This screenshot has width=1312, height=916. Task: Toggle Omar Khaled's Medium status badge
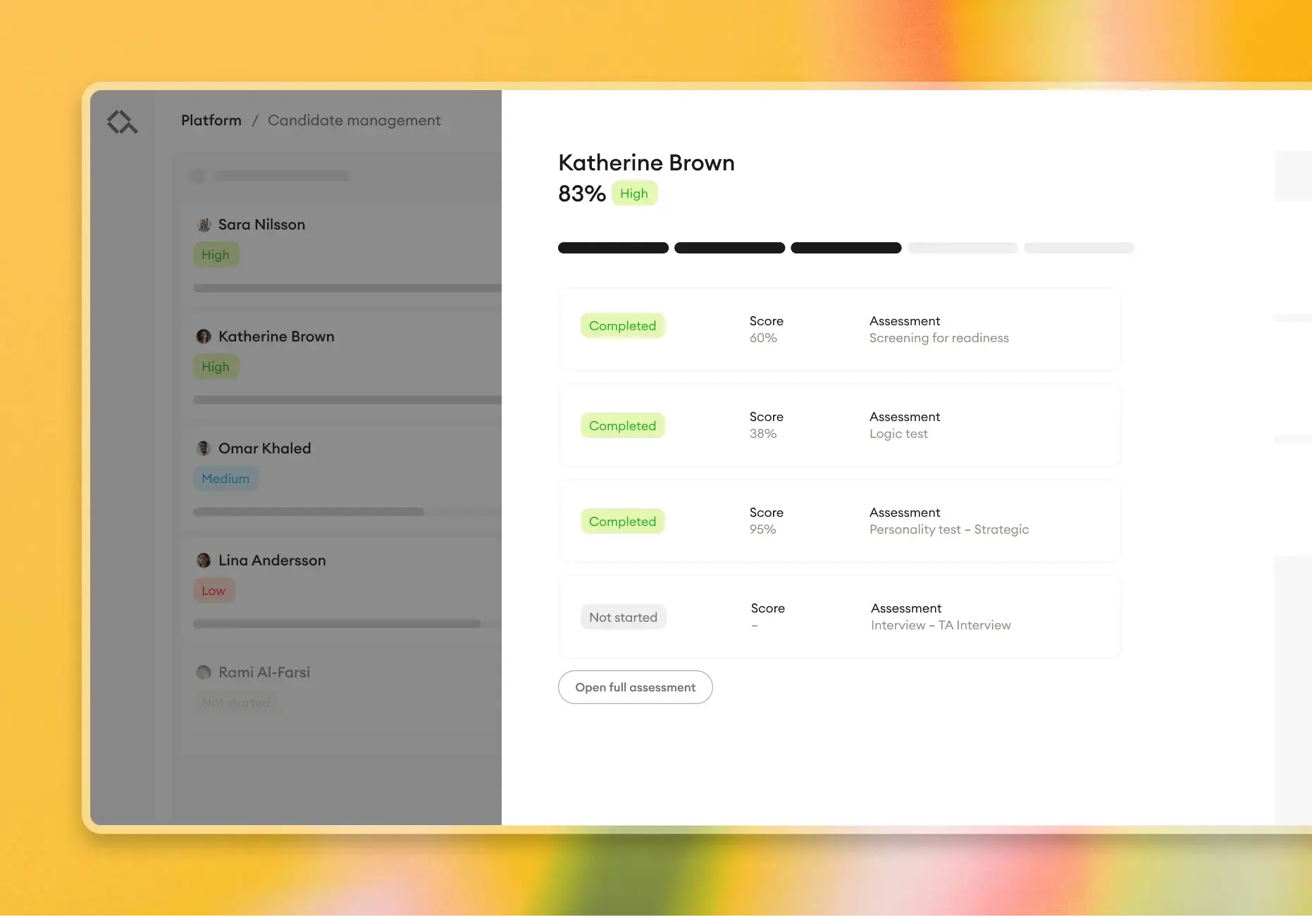225,478
